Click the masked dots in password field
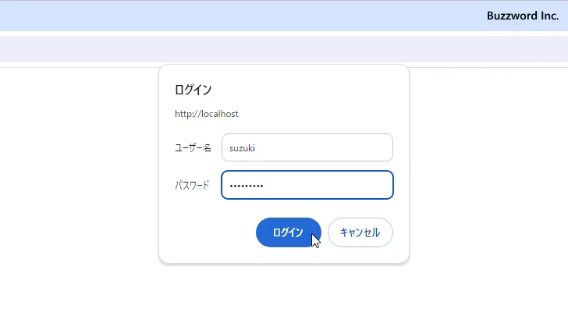Screen dimensions: 568x312 point(246,186)
